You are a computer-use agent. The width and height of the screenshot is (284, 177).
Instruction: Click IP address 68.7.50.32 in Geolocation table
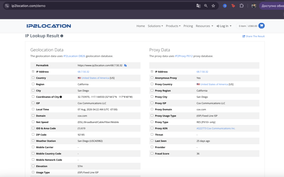[83, 72]
